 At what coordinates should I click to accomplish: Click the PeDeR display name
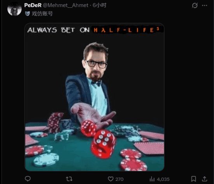tap(33, 5)
